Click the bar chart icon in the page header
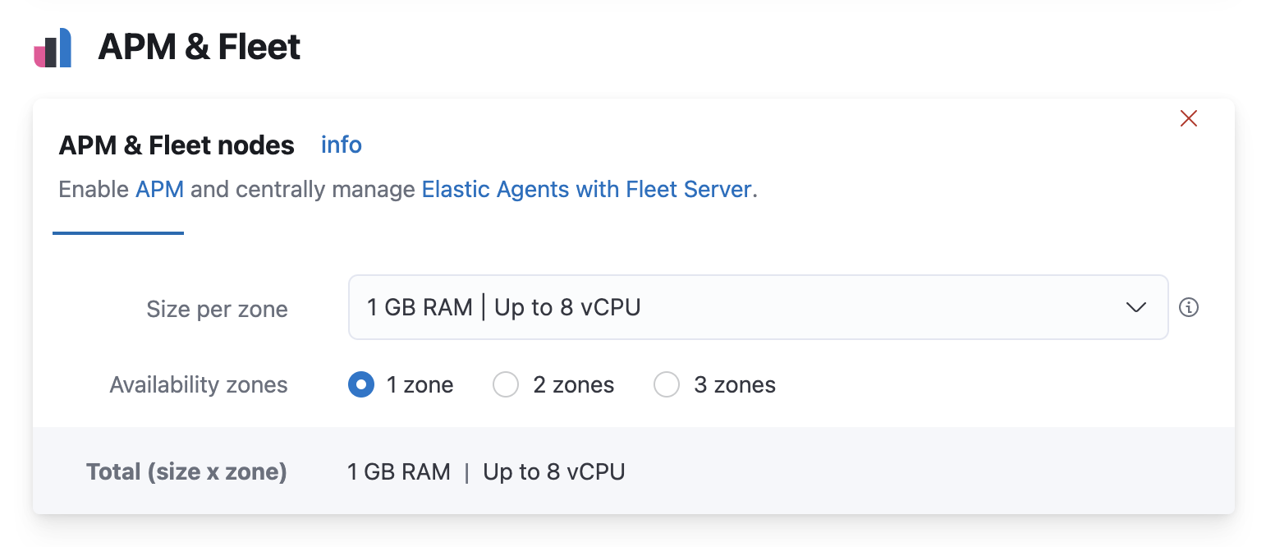 (53, 47)
